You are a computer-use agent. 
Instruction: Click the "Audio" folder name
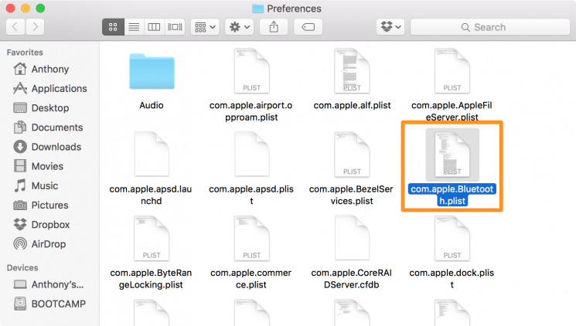tap(152, 105)
